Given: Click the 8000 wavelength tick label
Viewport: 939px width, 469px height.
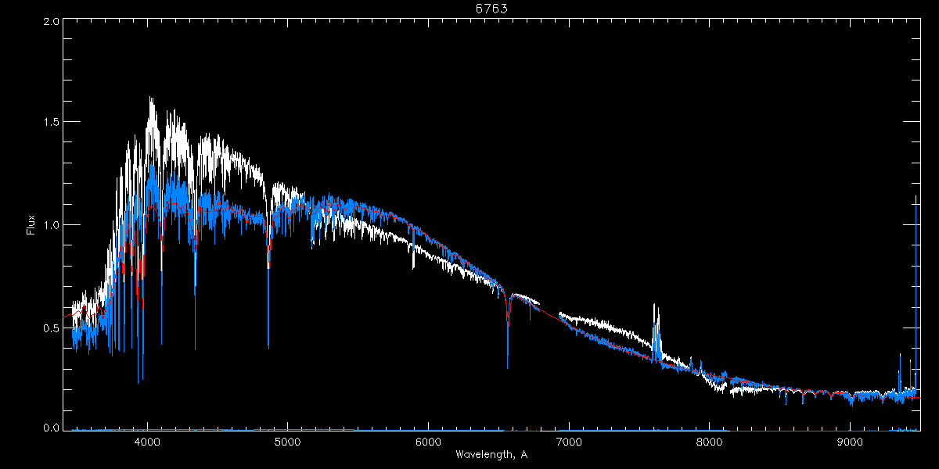Looking at the screenshot, I should tap(710, 441).
